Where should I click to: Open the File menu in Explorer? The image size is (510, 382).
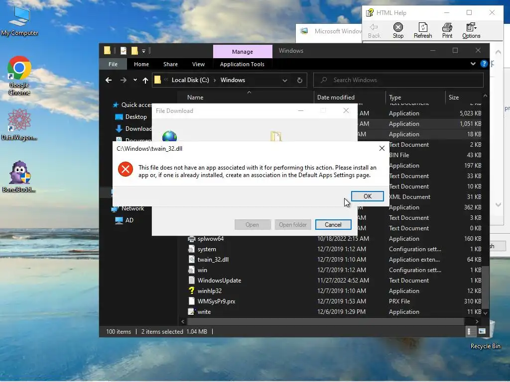click(x=113, y=64)
